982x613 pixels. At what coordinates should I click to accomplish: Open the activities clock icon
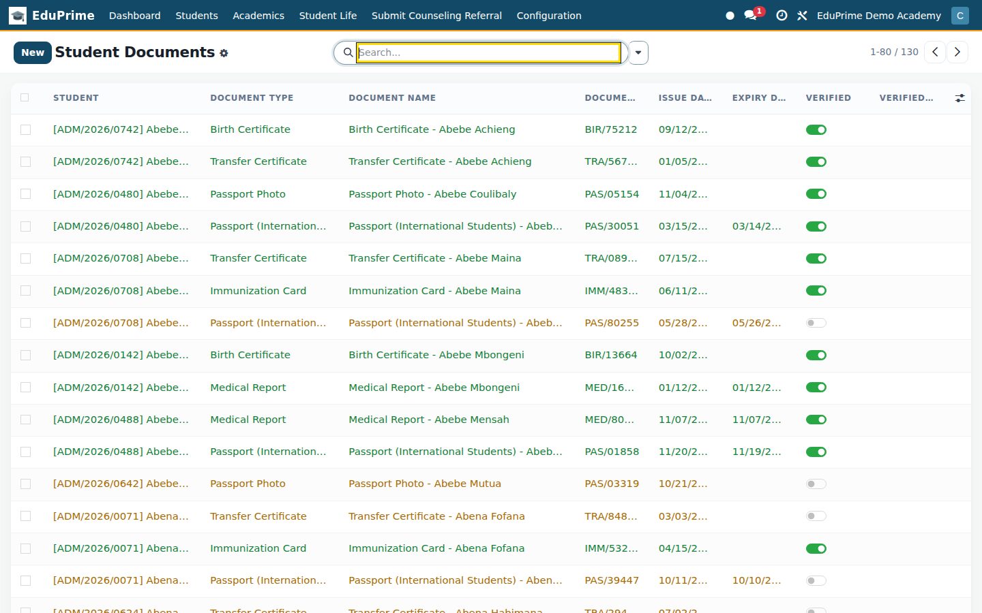click(782, 15)
